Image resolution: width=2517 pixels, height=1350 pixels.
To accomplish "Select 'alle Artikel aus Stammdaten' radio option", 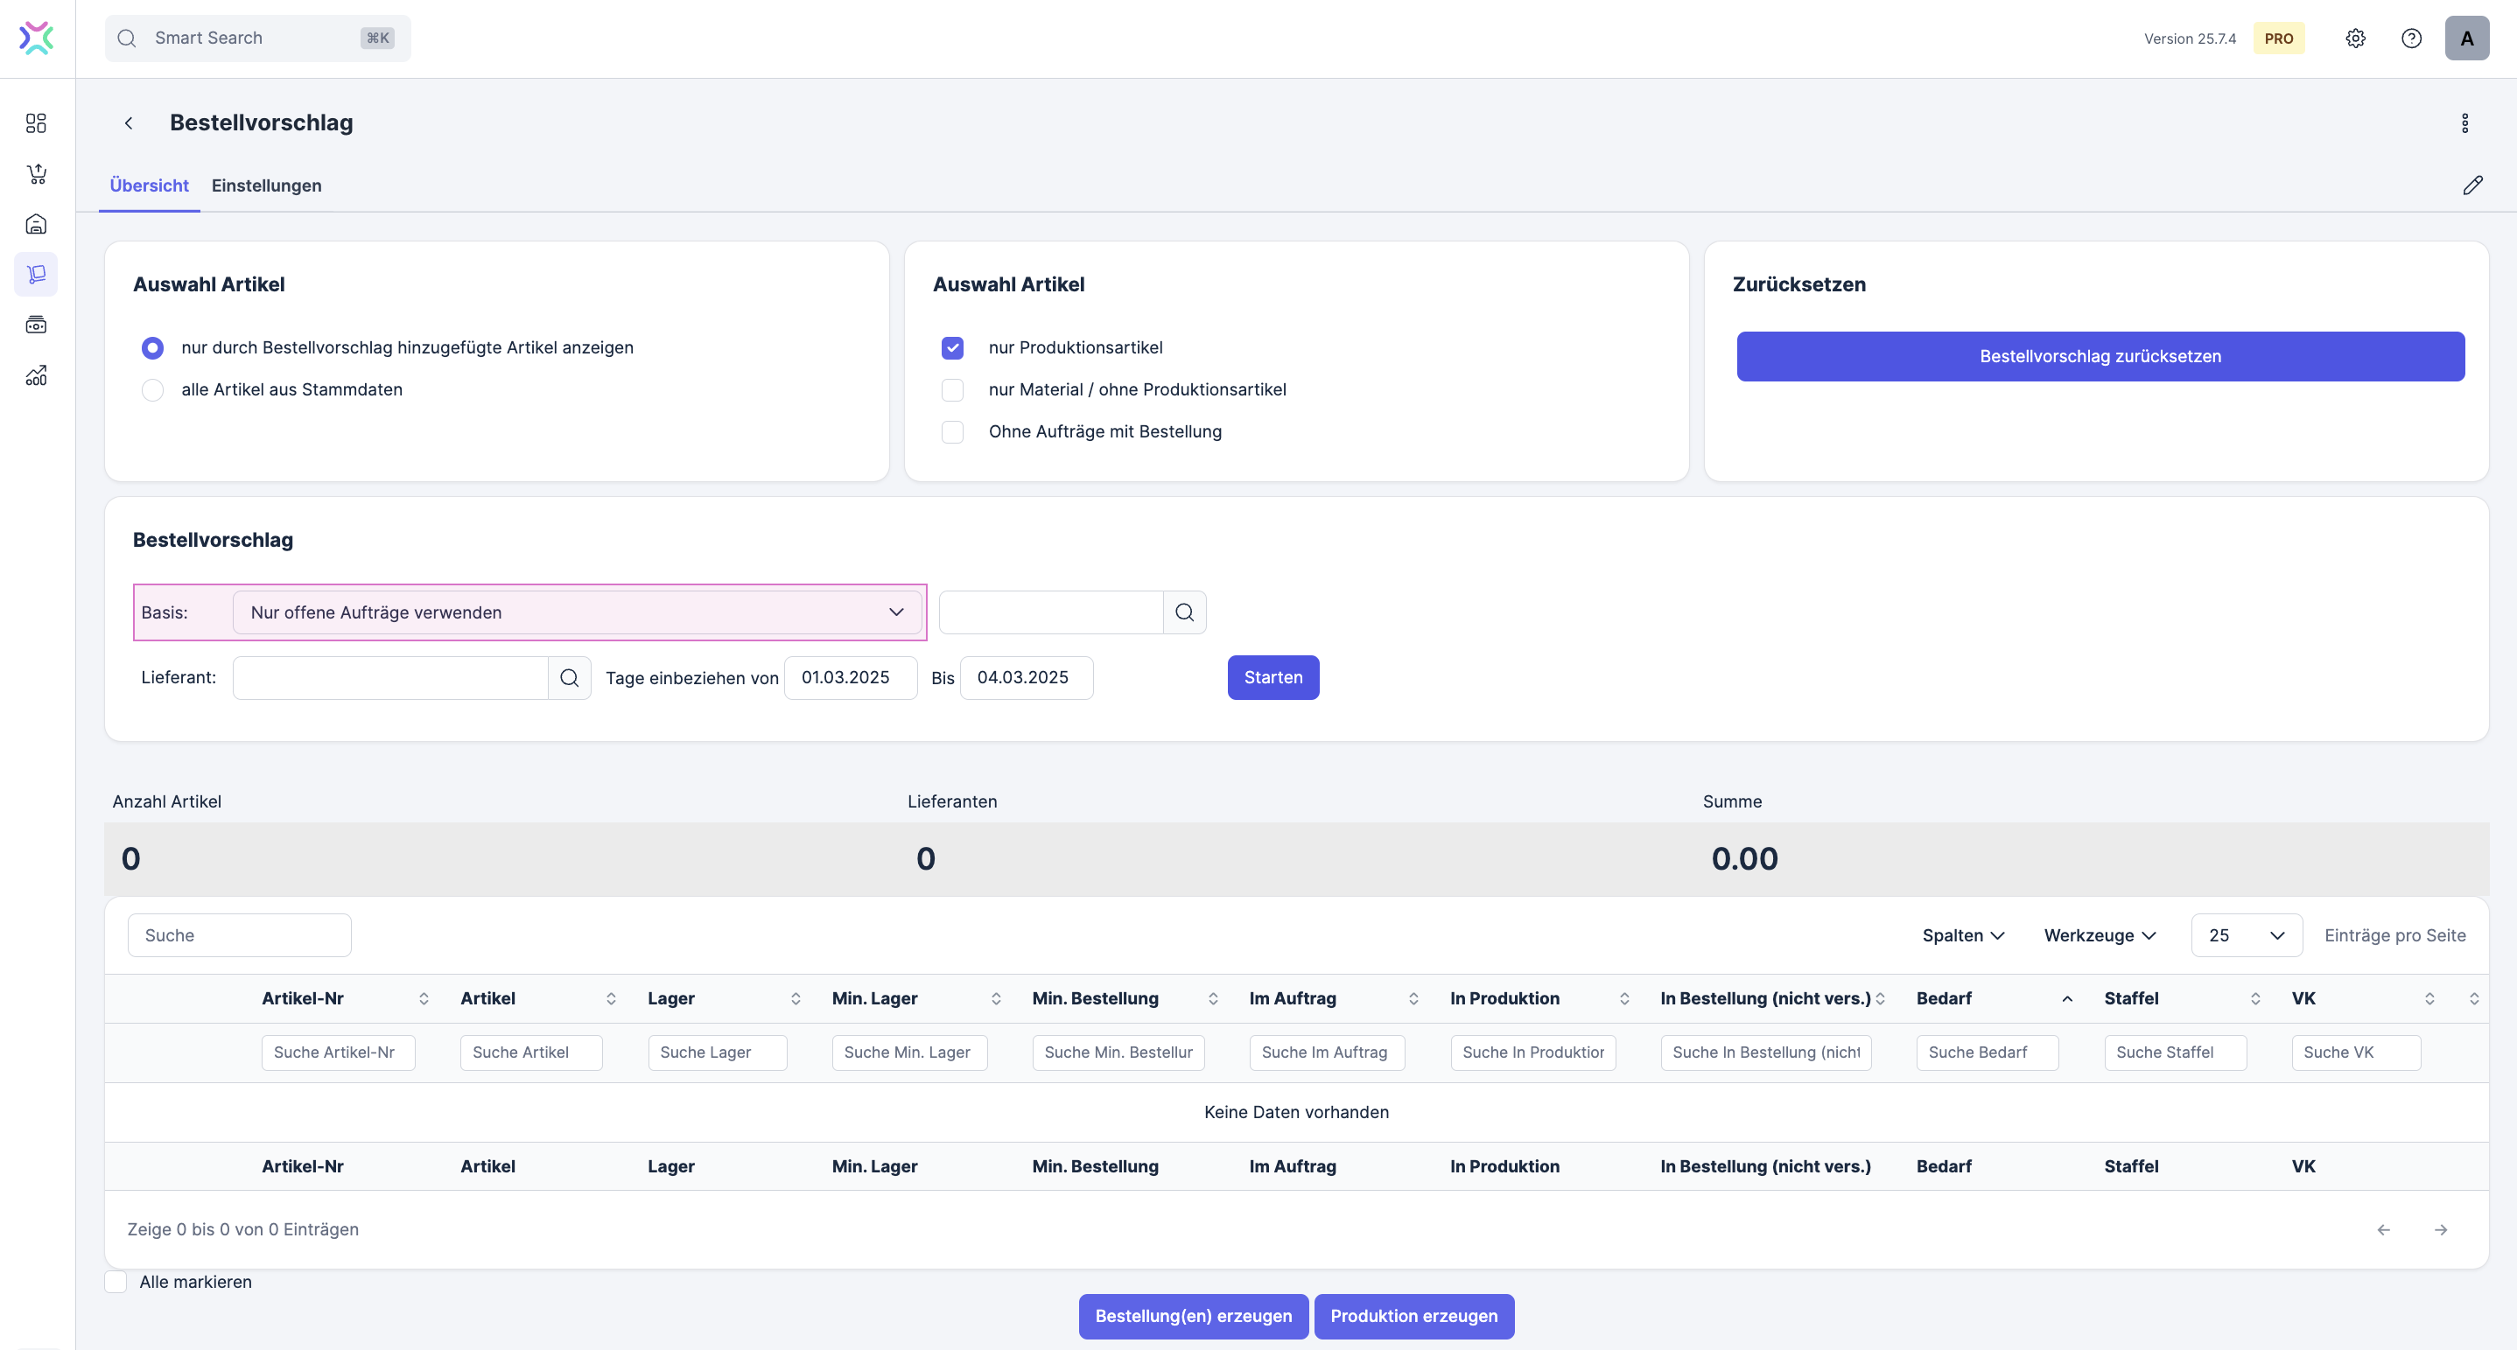I will point(152,389).
